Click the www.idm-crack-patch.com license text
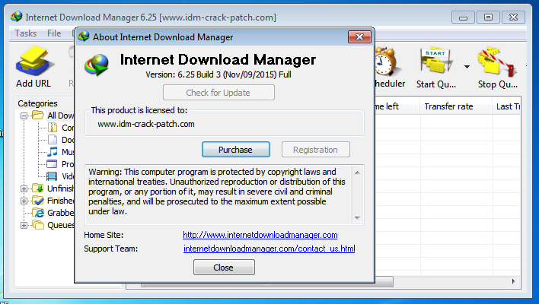 pos(145,124)
